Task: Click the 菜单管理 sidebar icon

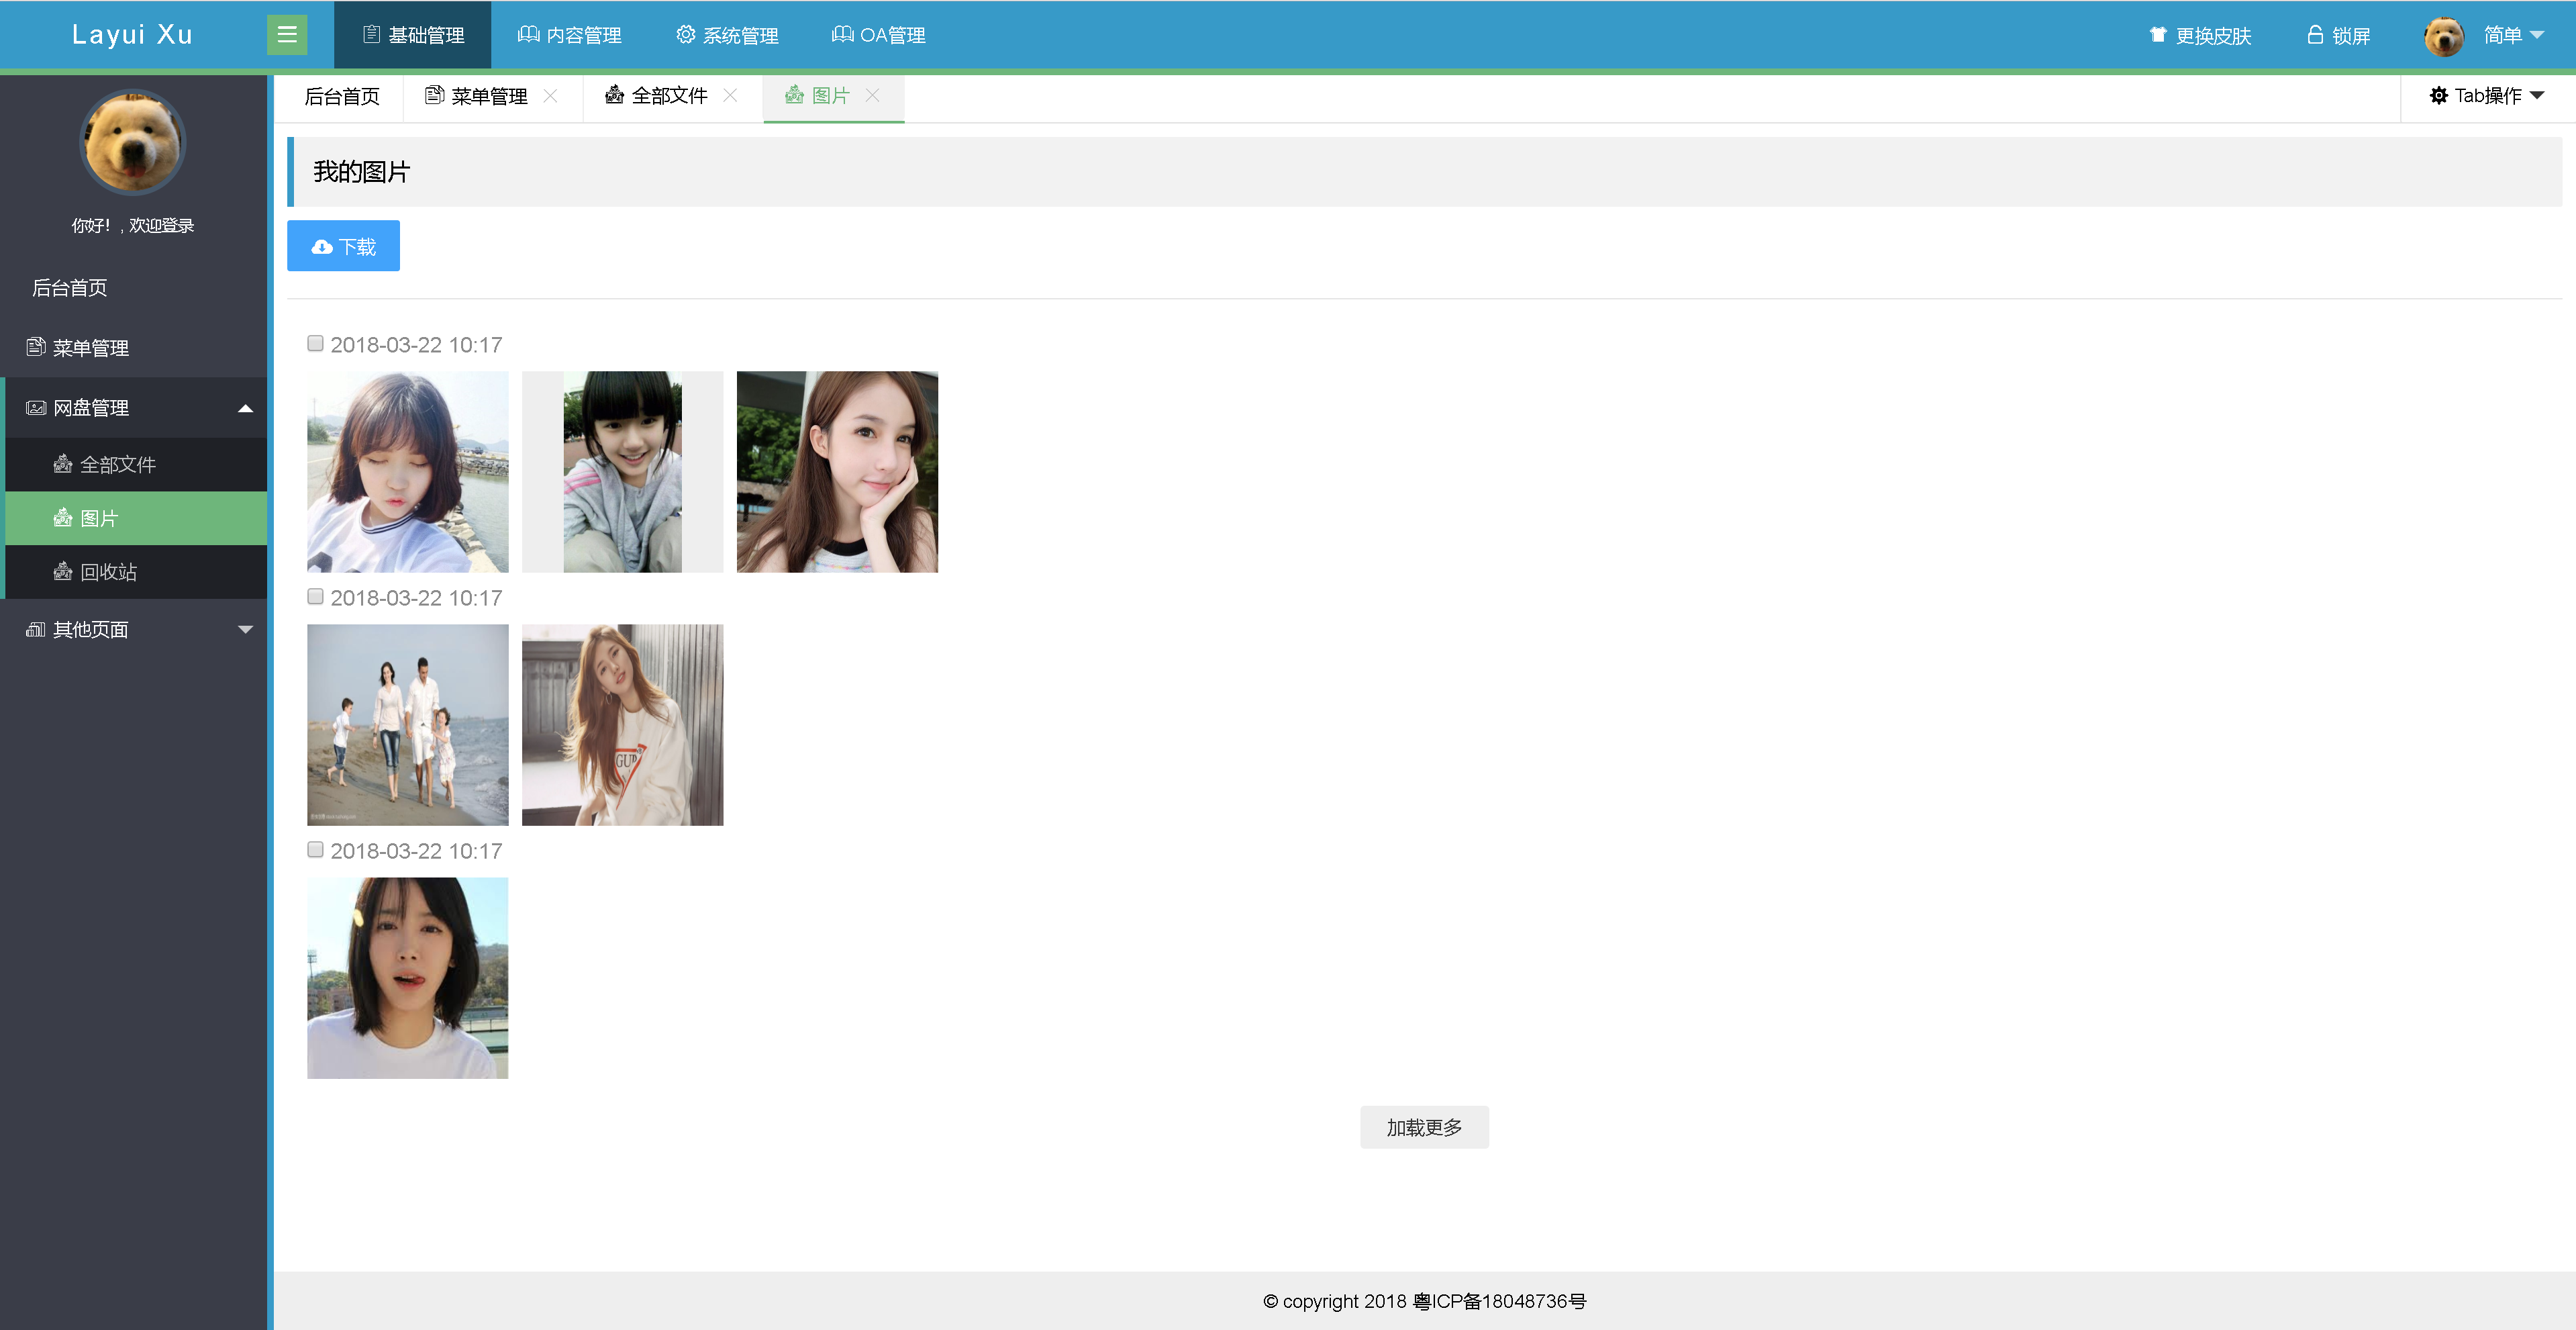Action: [x=36, y=347]
